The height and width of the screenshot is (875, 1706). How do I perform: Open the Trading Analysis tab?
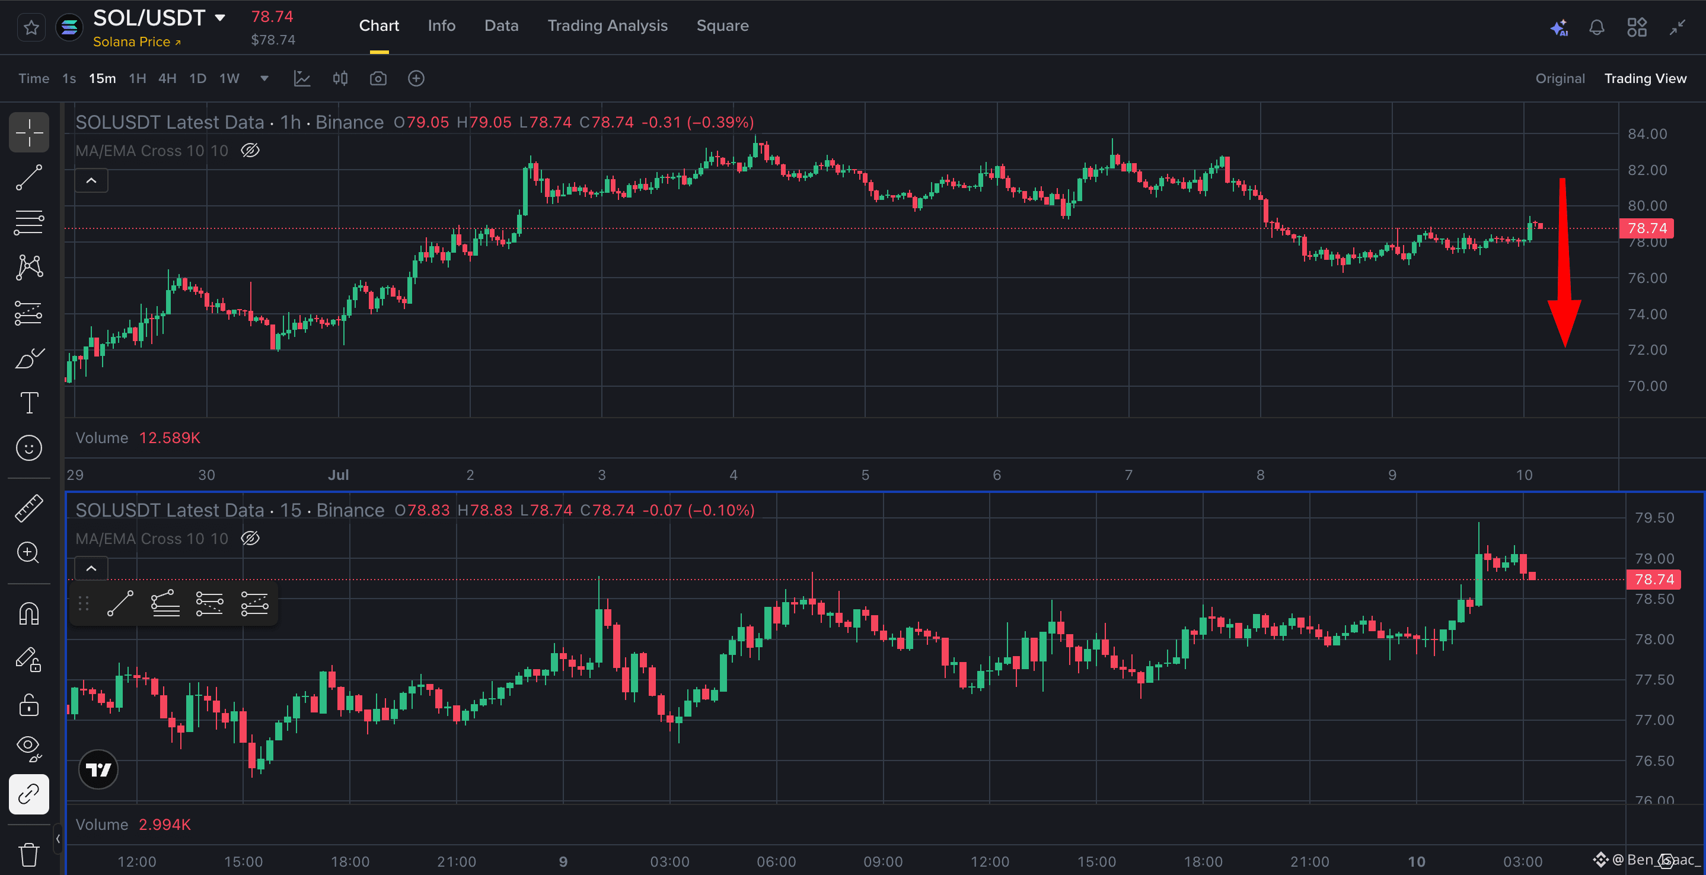pos(607,26)
